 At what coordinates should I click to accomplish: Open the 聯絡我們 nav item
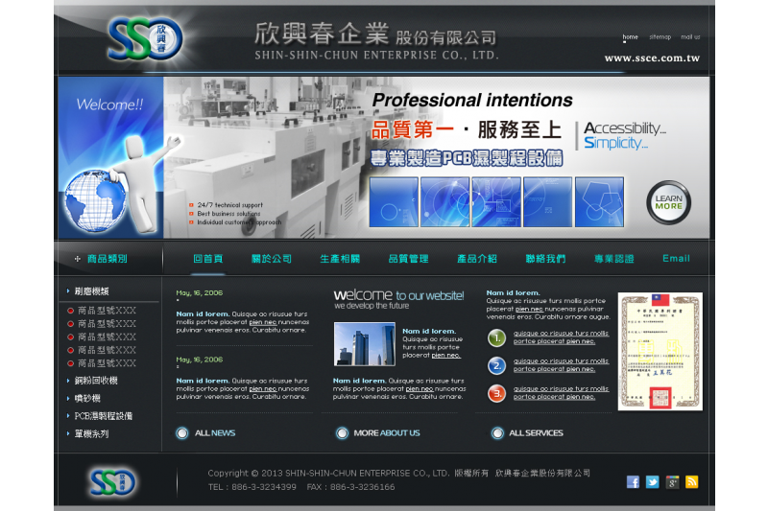545,259
